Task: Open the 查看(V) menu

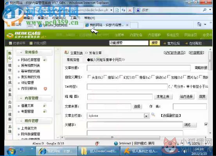Action: click(x=43, y=18)
